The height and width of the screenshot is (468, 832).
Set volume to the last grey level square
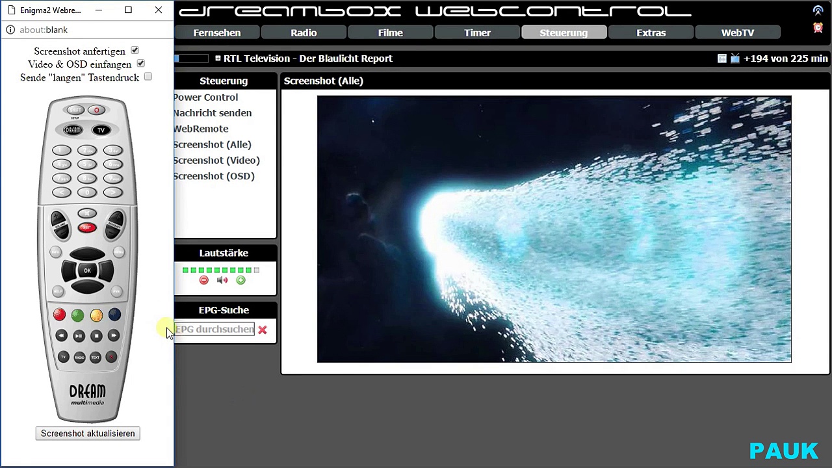[257, 270]
